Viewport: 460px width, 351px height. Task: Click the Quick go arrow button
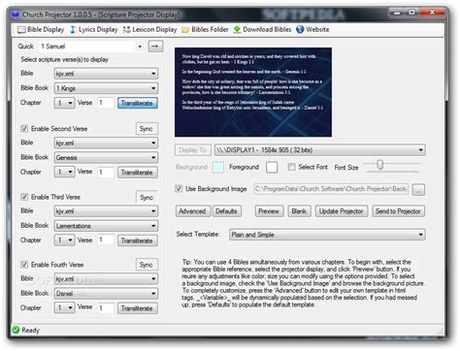pos(155,47)
